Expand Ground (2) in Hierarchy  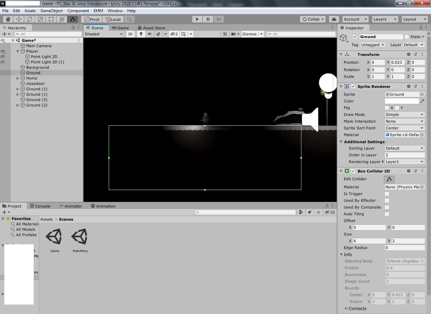click(x=18, y=105)
